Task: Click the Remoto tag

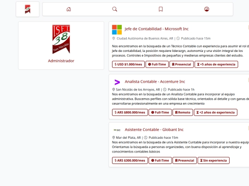Action: pyautogui.click(x=183, y=113)
